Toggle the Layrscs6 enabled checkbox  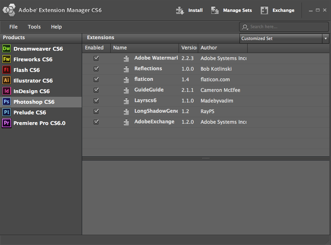pyautogui.click(x=96, y=101)
